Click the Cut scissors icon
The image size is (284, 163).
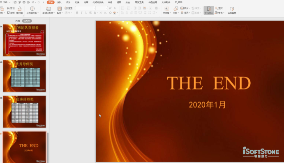pos(8,8)
